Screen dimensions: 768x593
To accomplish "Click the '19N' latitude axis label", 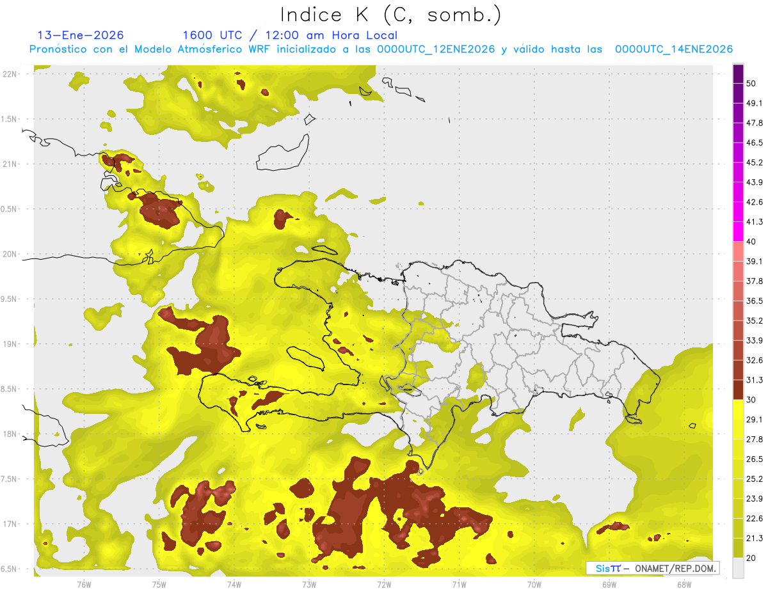I will pos(10,344).
